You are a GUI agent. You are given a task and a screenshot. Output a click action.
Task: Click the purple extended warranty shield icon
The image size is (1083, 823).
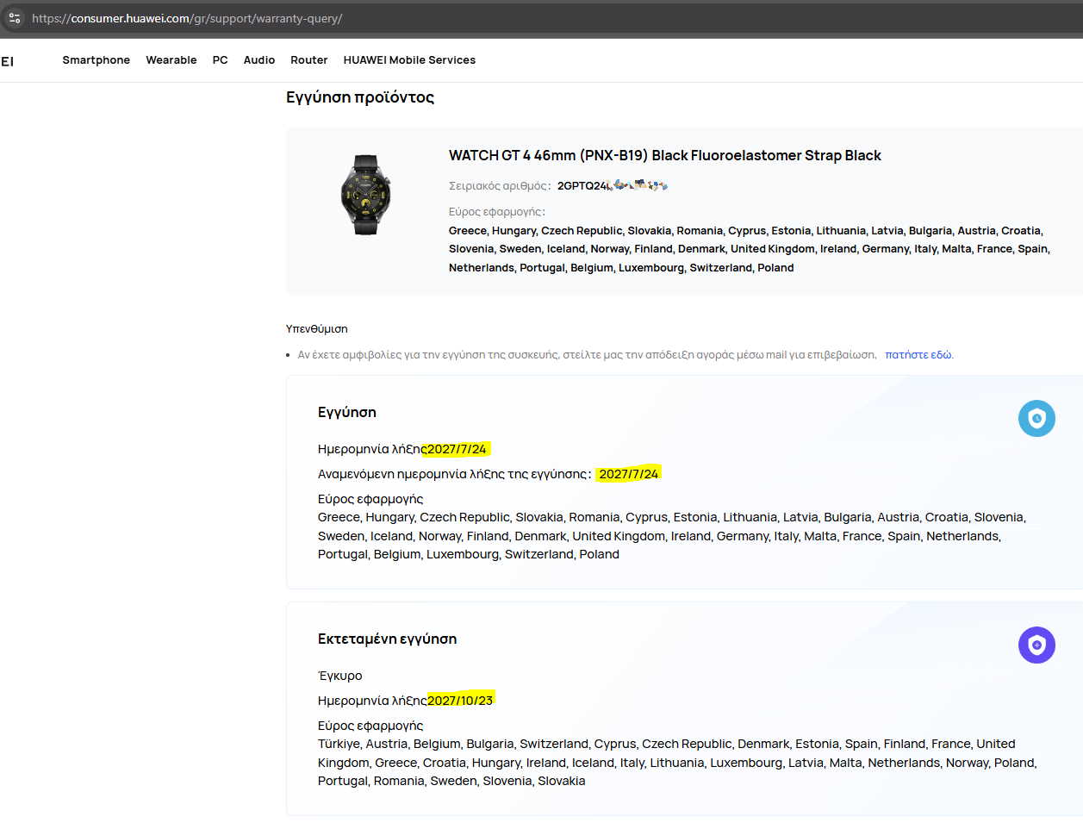tap(1036, 645)
